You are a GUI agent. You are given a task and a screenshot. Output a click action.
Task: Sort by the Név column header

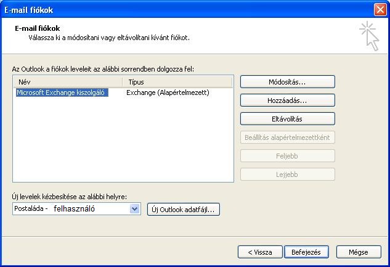[68, 82]
